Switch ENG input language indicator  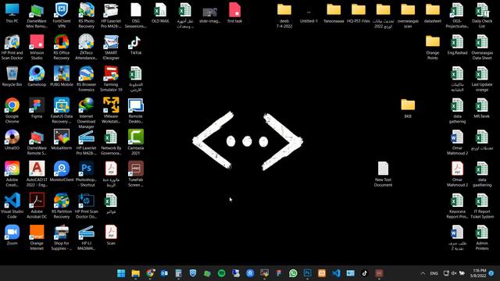[434, 273]
